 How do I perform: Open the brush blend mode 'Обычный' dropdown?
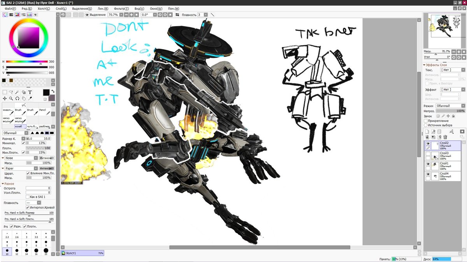(x=15, y=133)
